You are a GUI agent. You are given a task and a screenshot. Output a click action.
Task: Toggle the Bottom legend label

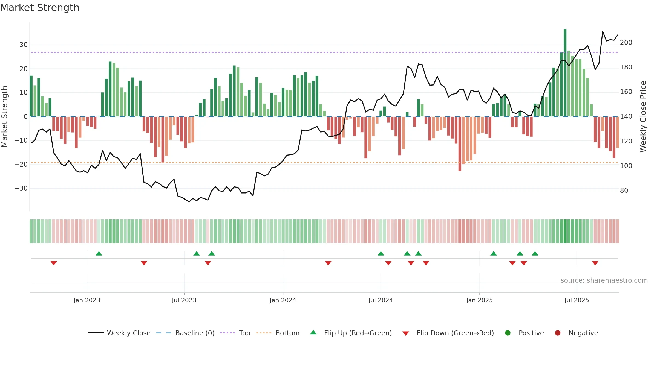pos(287,333)
